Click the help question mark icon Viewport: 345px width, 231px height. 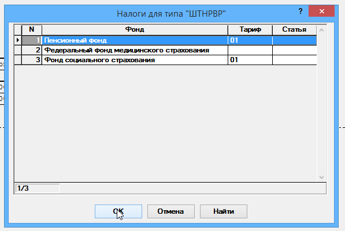301,11
